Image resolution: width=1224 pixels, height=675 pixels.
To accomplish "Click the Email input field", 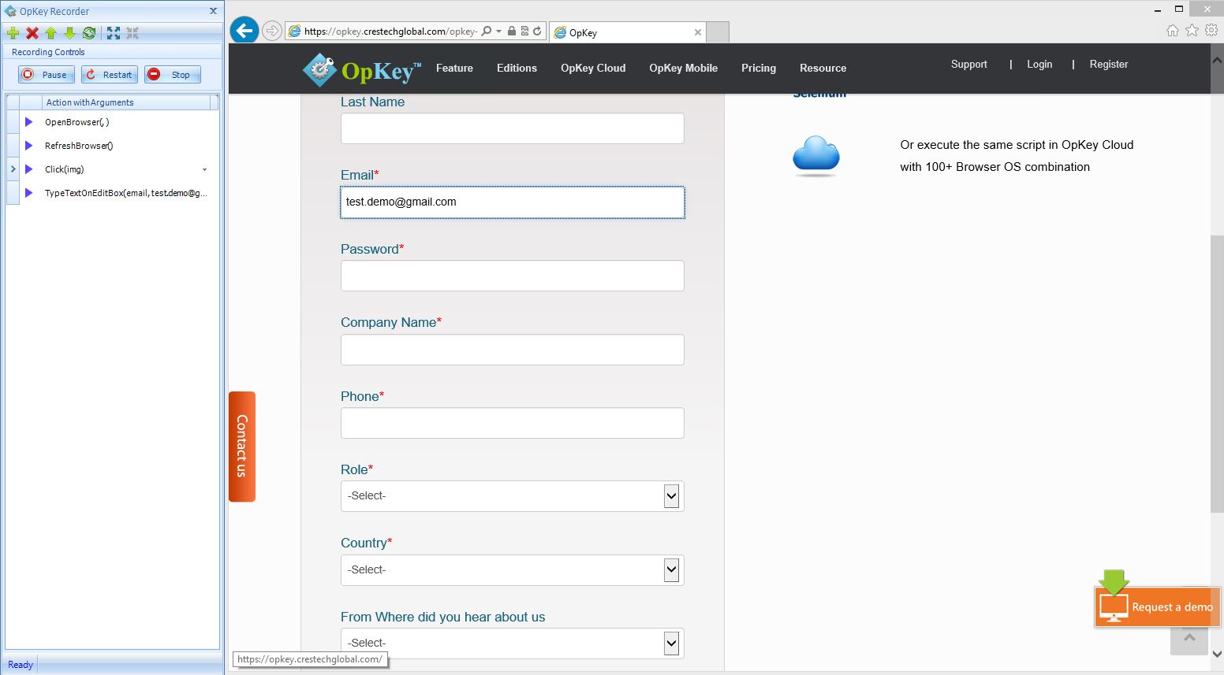I will click(x=513, y=202).
